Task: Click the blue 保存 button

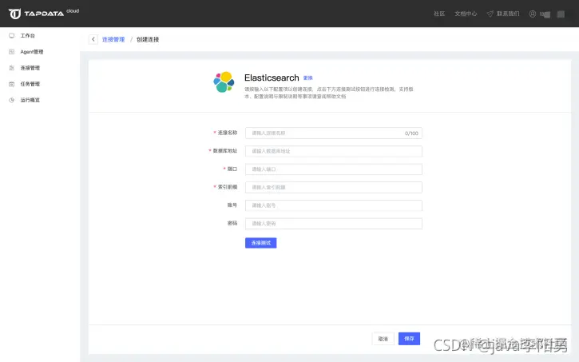Action: pos(409,339)
